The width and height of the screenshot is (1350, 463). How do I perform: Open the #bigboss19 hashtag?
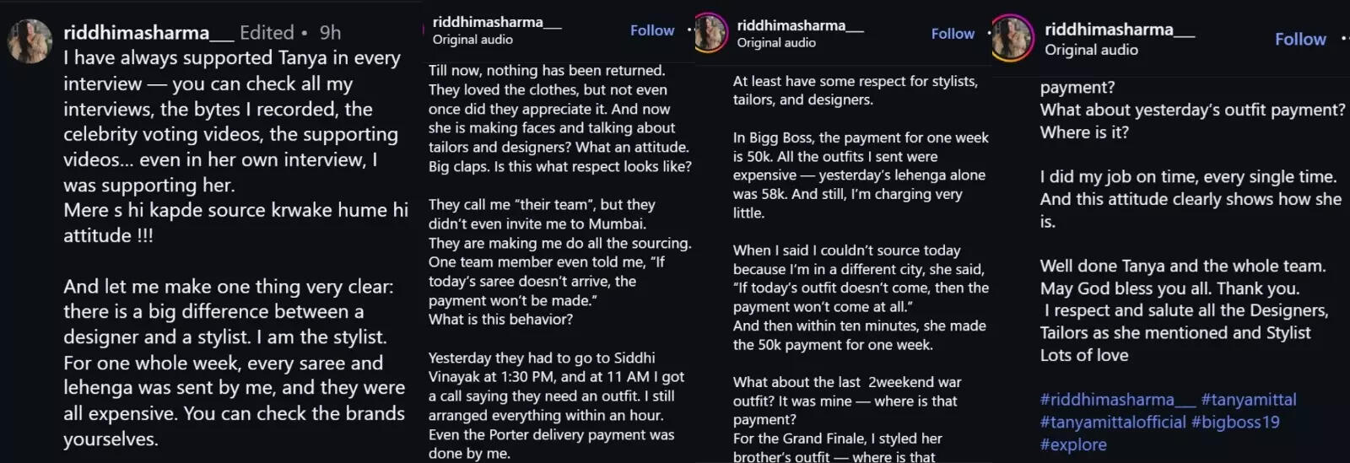click(x=1235, y=423)
